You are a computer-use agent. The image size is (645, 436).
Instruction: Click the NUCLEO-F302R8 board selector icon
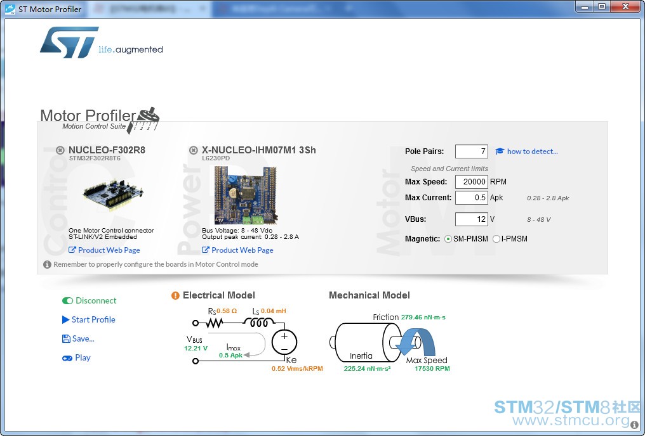coord(60,150)
